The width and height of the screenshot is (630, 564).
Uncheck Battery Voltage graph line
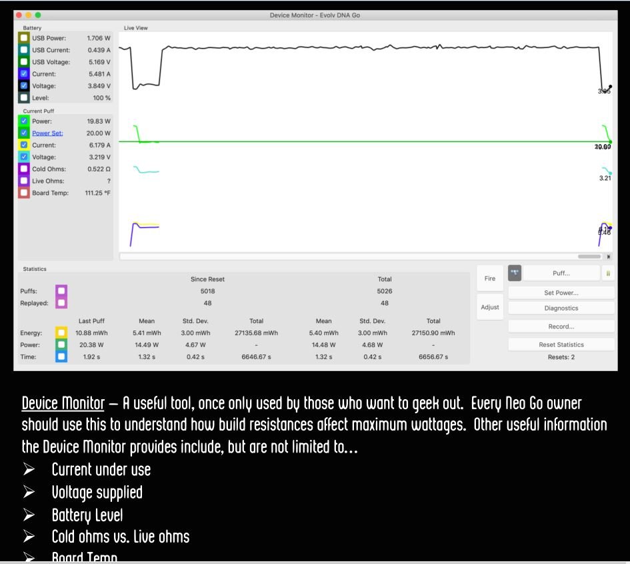(x=24, y=86)
